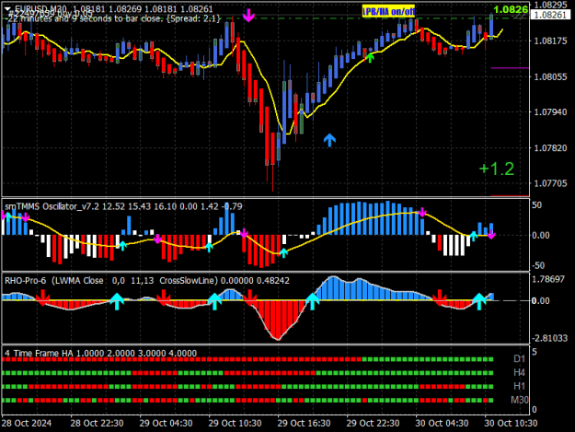Click the green 1.0826 price readout
This screenshot has height=432, width=575.
[x=511, y=9]
